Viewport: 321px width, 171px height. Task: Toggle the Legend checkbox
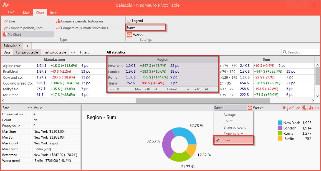[128, 21]
